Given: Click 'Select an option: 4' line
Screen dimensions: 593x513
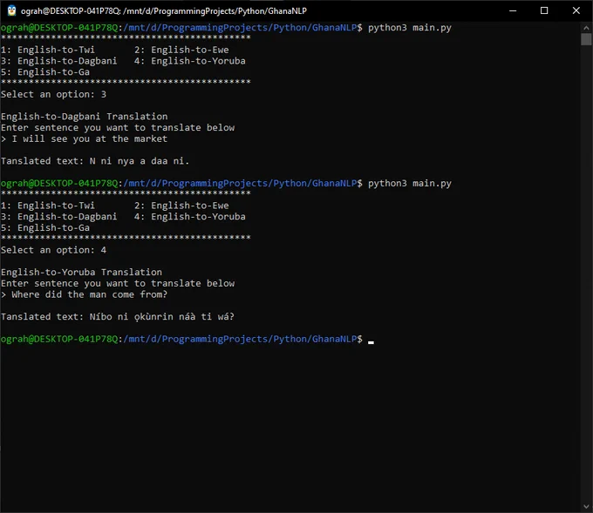Looking at the screenshot, I should coord(54,250).
